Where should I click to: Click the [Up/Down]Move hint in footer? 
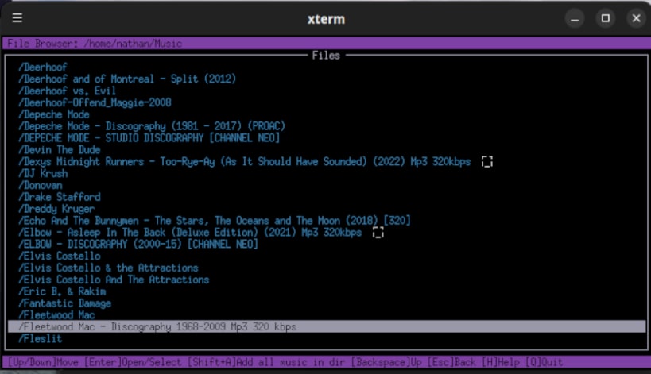click(43, 362)
